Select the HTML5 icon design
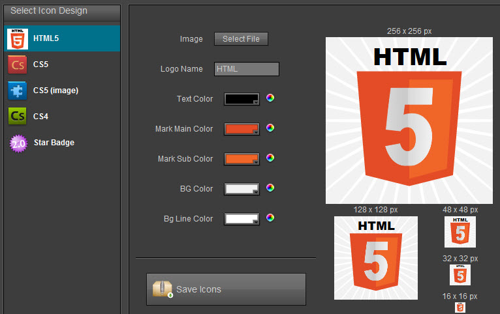Screen dimensions: 500x314 coord(62,38)
